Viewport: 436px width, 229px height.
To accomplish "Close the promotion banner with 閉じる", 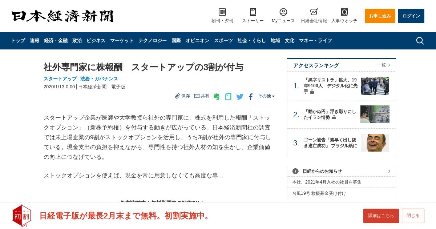I will 413,216.
